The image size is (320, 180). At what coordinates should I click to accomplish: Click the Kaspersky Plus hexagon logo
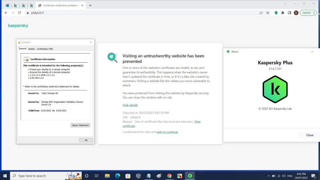pos(275,89)
